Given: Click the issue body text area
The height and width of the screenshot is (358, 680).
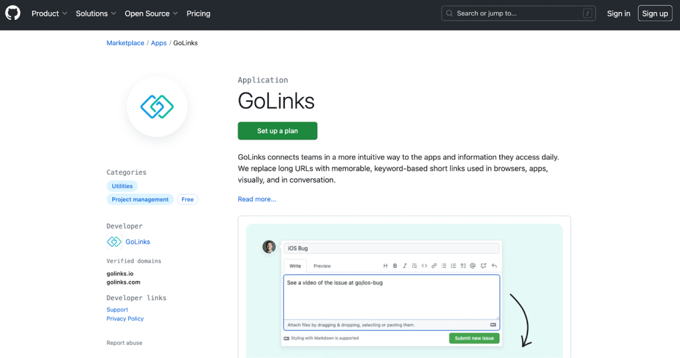Looking at the screenshot, I should 392,297.
